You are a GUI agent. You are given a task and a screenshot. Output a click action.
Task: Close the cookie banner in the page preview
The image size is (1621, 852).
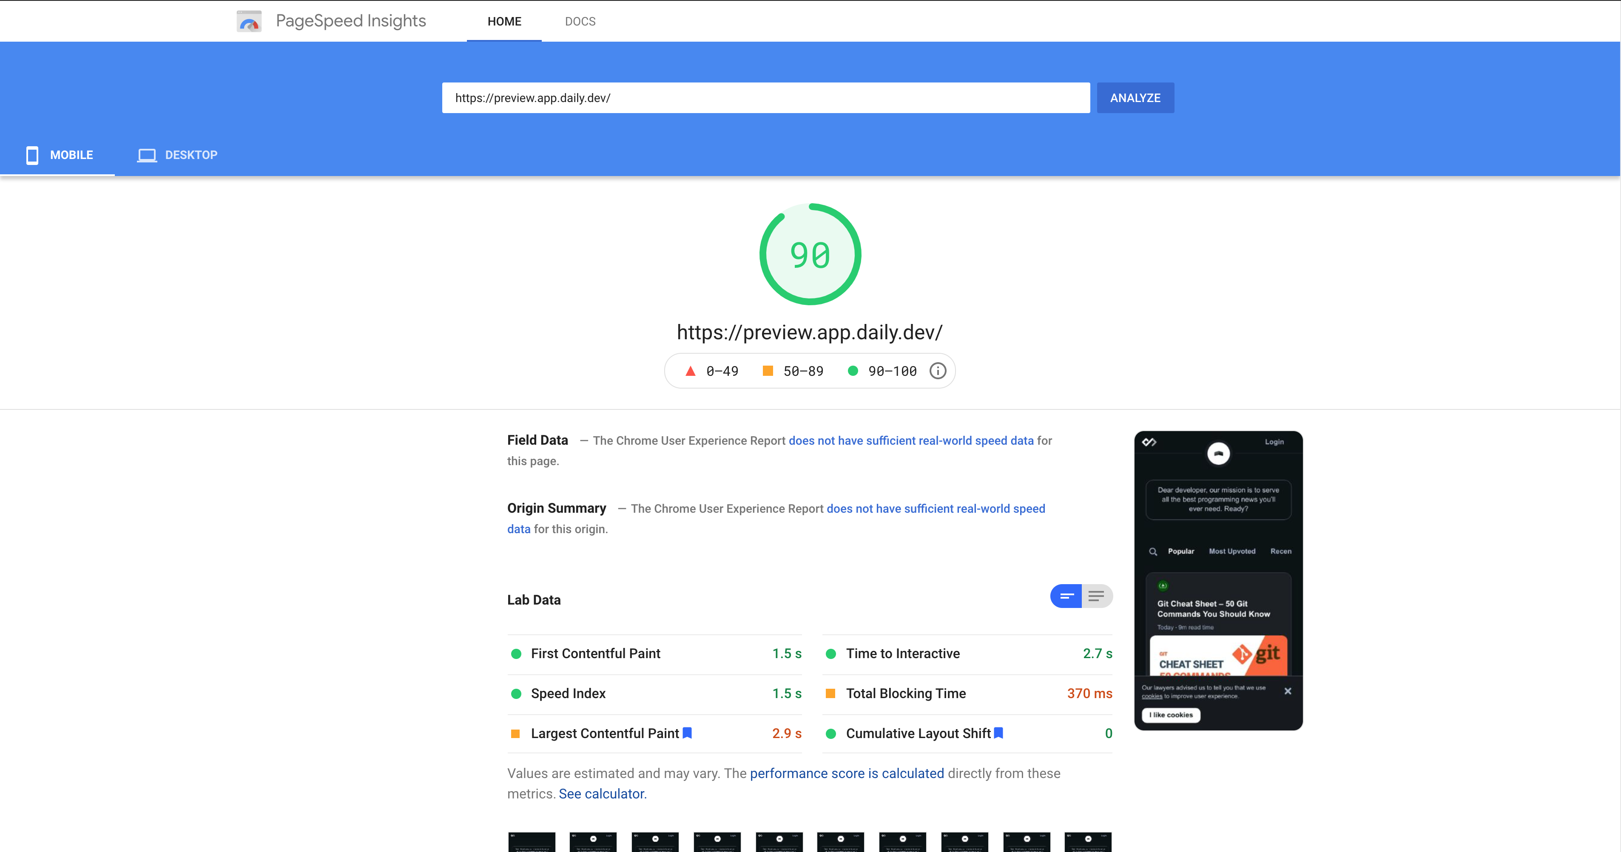coord(1288,691)
